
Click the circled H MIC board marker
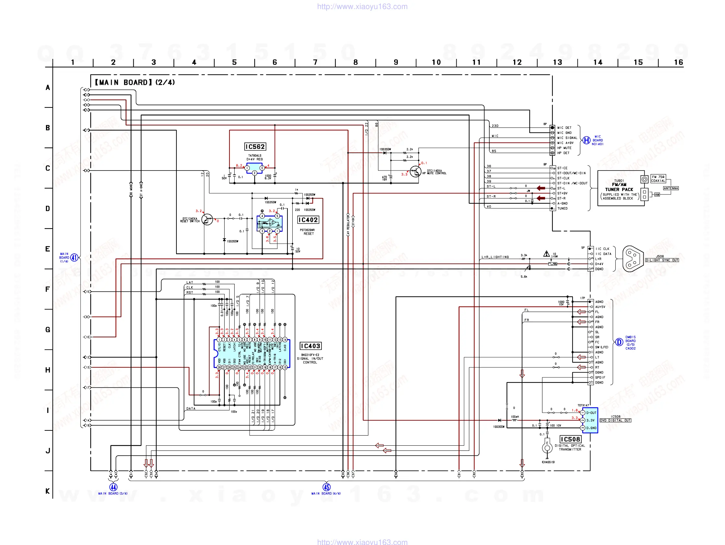coord(586,140)
